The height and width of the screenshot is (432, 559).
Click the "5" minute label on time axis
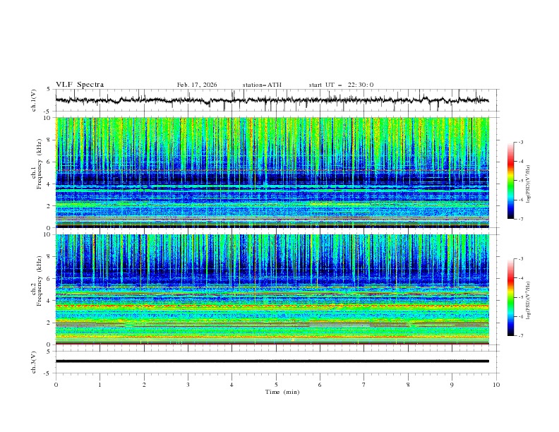point(276,385)
